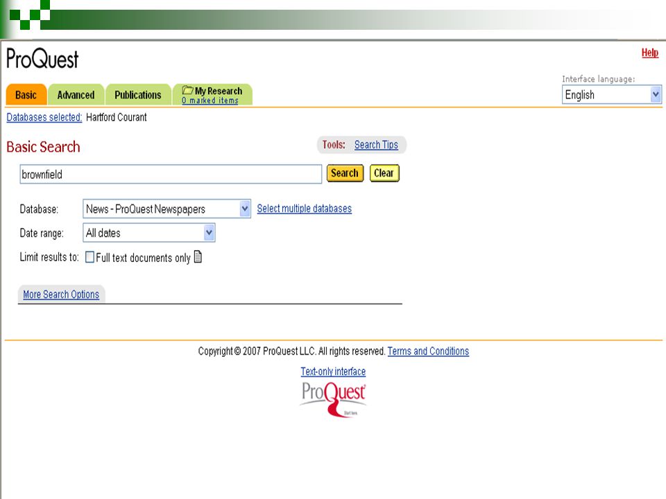Open the Search Tips link
Screen dimensions: 666x499
[376, 145]
